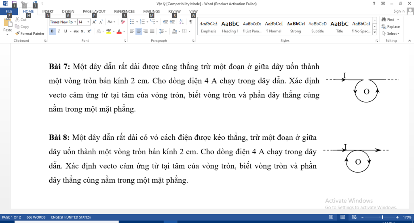Apply red font color
The image size is (414, 223).
pos(119,31)
